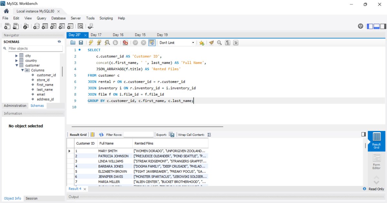Open the Scripting menu

(106, 18)
